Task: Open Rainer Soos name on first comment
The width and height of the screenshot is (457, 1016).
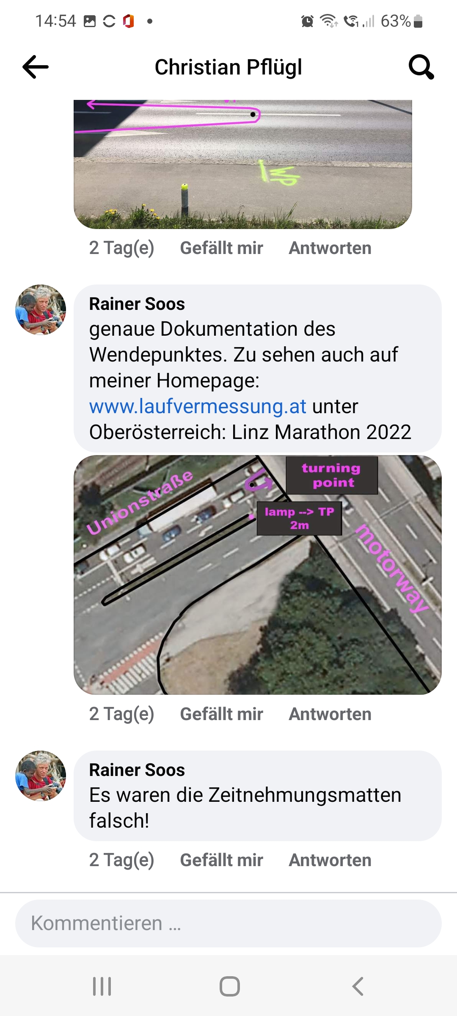Action: click(x=137, y=304)
